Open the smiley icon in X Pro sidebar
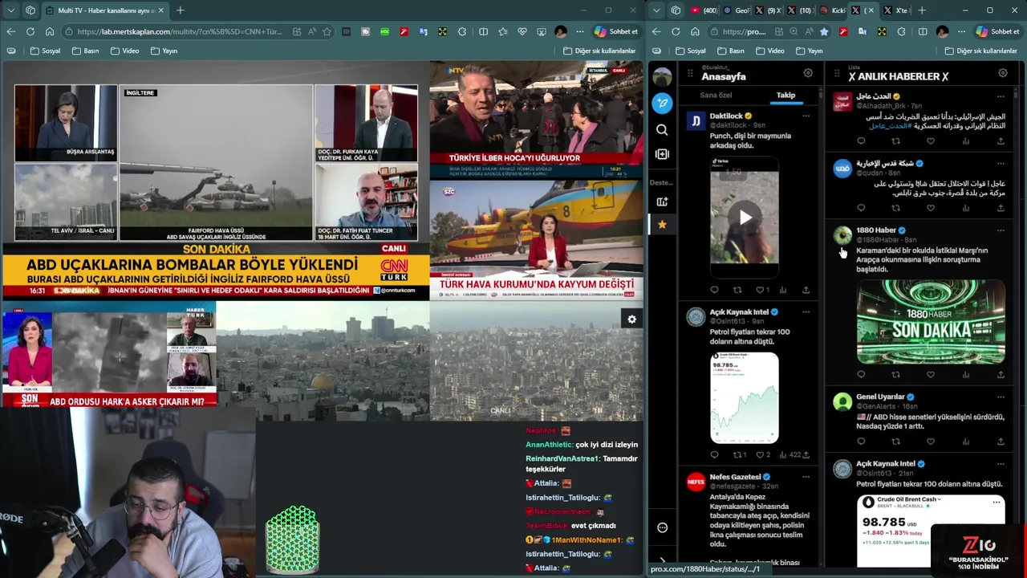 662,527
